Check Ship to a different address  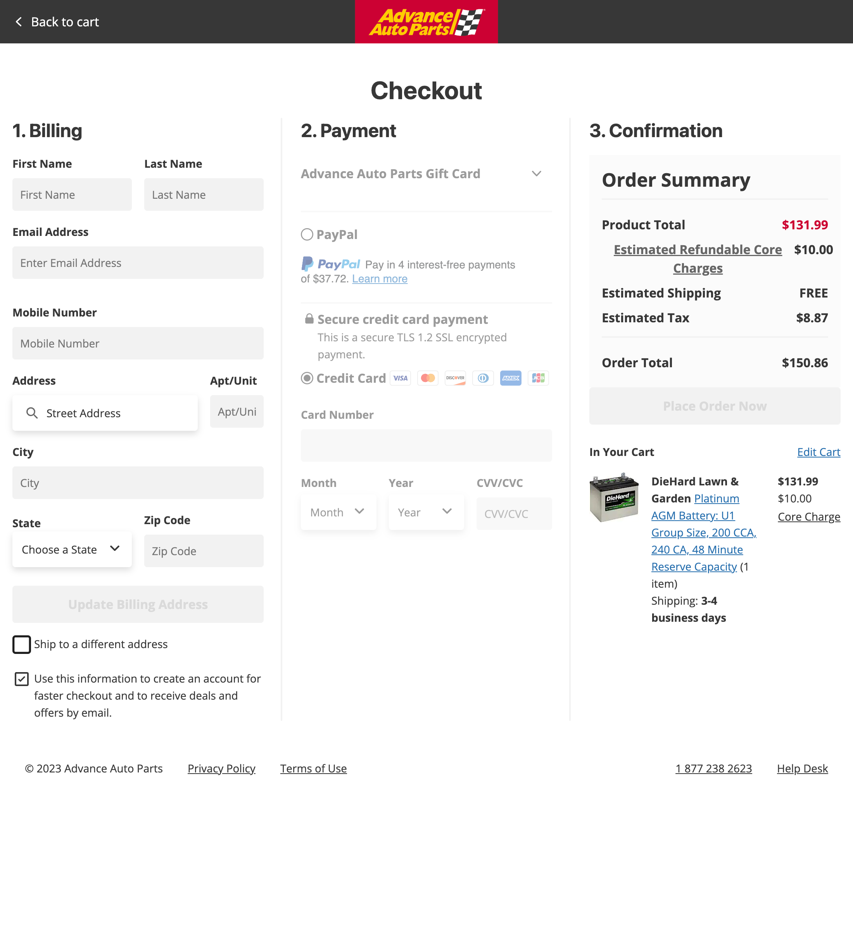point(22,644)
